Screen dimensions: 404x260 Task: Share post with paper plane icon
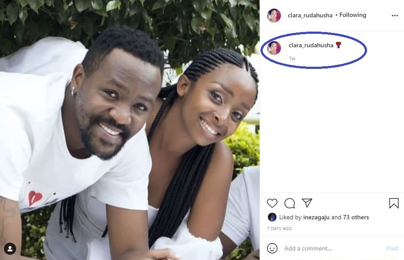(x=307, y=203)
